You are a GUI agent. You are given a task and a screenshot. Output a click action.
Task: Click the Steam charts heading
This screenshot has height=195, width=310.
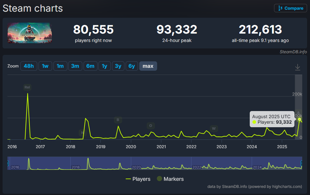[33, 8]
